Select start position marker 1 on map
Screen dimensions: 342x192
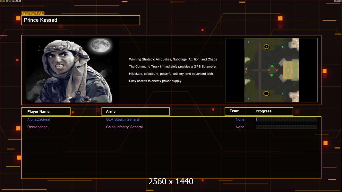tap(266, 47)
